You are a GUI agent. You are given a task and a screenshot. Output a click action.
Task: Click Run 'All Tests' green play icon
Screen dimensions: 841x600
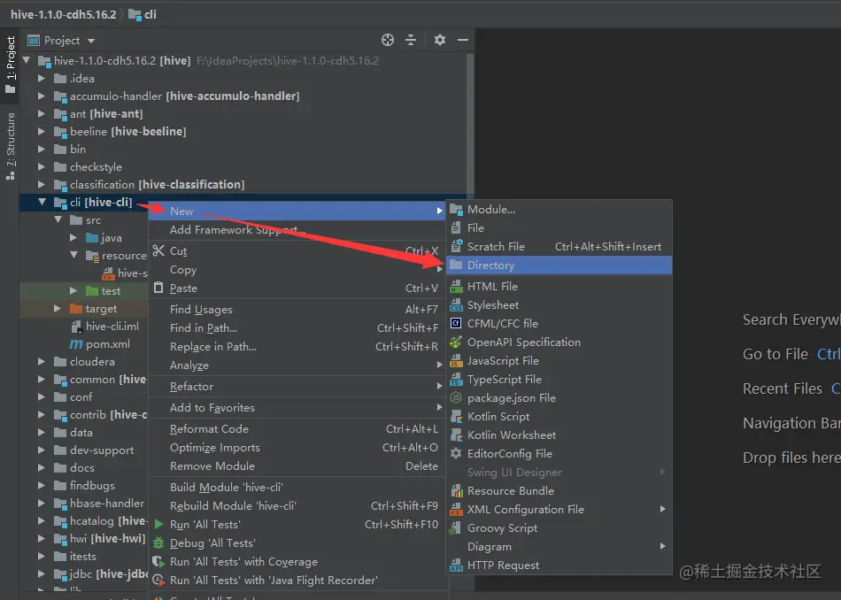click(158, 525)
